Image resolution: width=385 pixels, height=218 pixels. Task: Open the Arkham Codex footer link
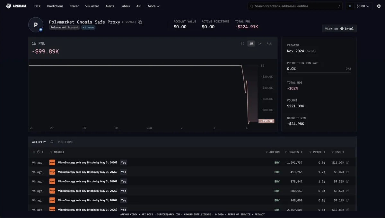[x=129, y=214]
